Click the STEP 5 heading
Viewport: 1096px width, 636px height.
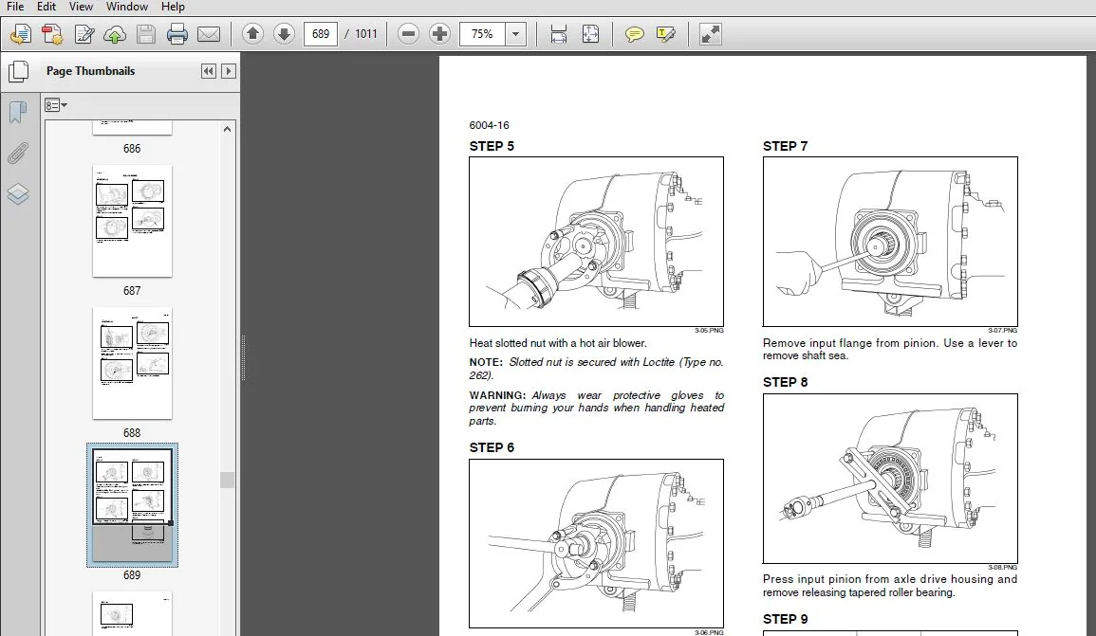pos(492,146)
